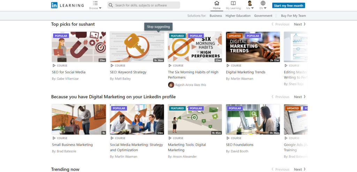Click Social Media Marketing: Strategy title
The width and height of the screenshot is (357, 172).
pyautogui.click(x=136, y=147)
